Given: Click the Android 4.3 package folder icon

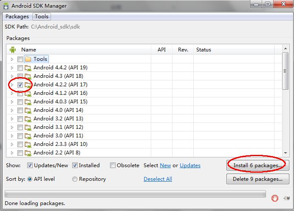Looking at the screenshot, I should point(28,76).
